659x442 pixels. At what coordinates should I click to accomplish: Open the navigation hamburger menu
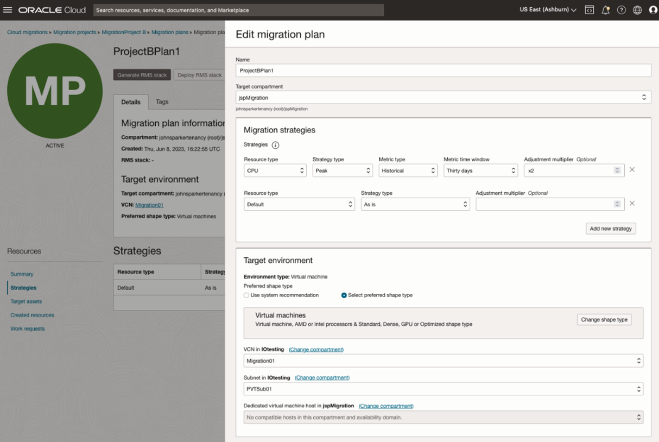tap(8, 9)
